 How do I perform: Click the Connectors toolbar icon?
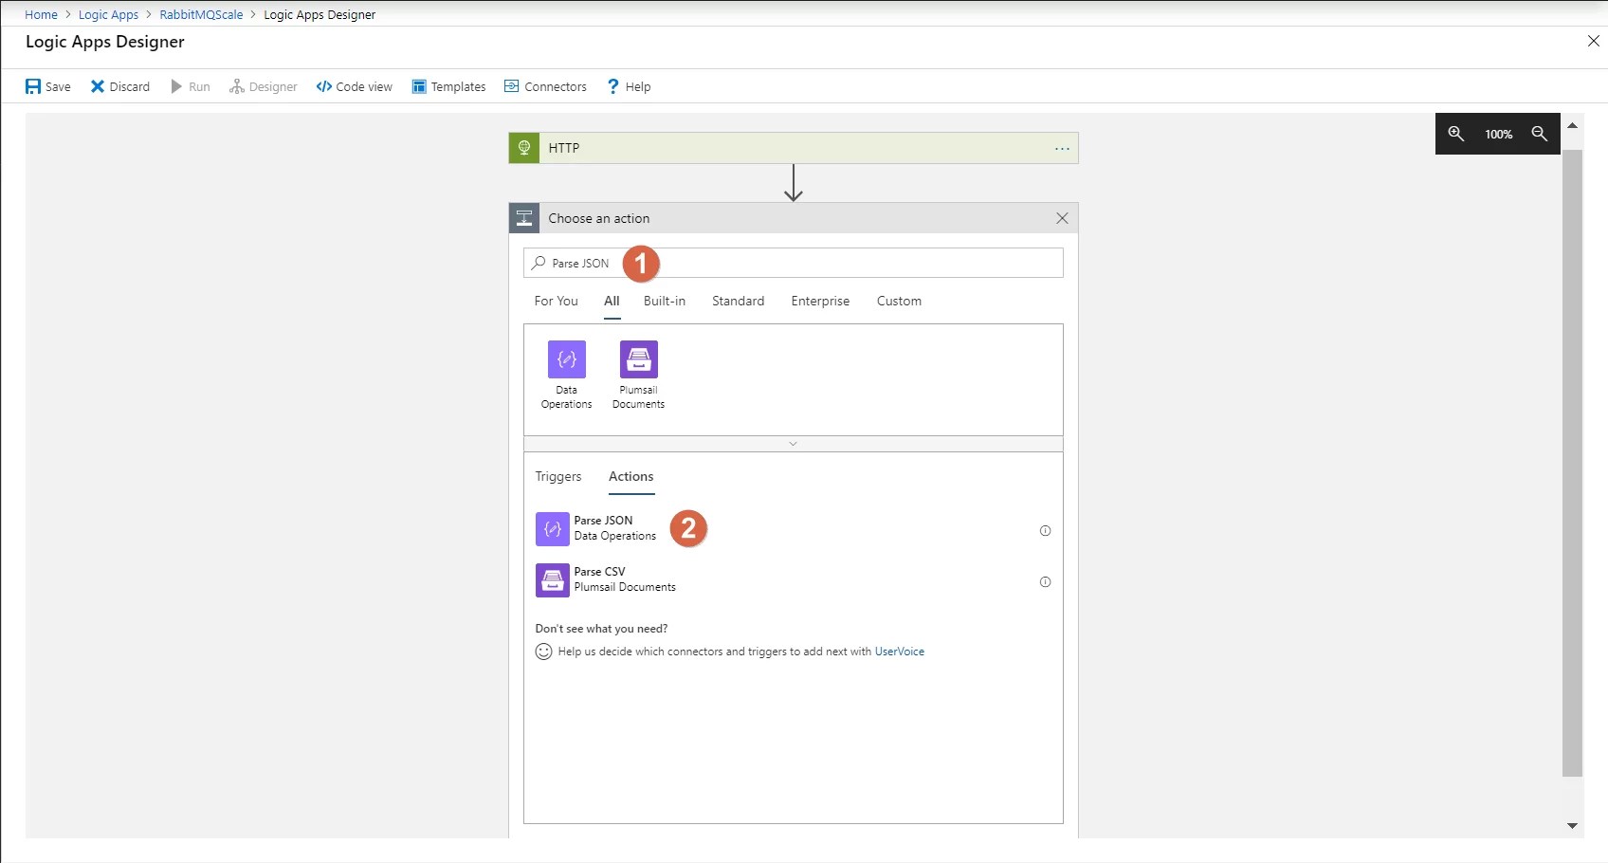[512, 86]
